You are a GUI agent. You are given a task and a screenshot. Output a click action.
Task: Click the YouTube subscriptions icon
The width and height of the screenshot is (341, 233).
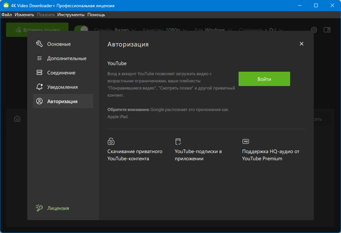pyautogui.click(x=178, y=141)
